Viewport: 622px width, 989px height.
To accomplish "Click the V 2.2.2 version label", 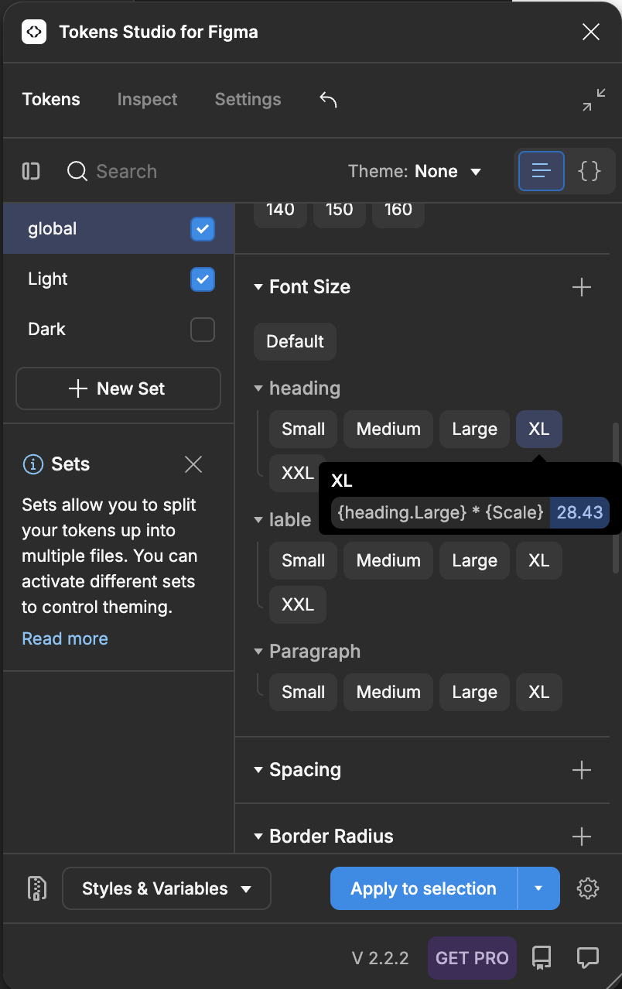I will coord(380,958).
